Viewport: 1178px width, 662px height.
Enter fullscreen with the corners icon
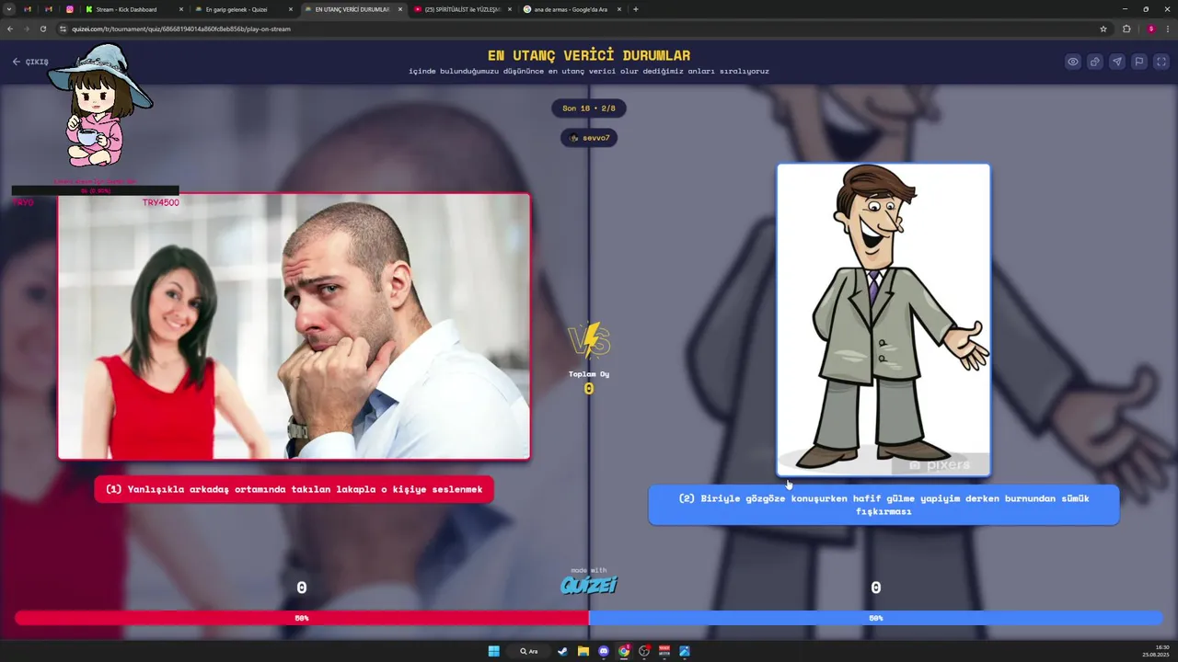pos(1161,62)
